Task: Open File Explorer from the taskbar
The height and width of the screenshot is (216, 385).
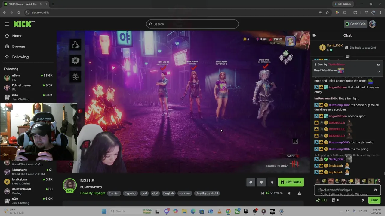Action: click(x=184, y=211)
